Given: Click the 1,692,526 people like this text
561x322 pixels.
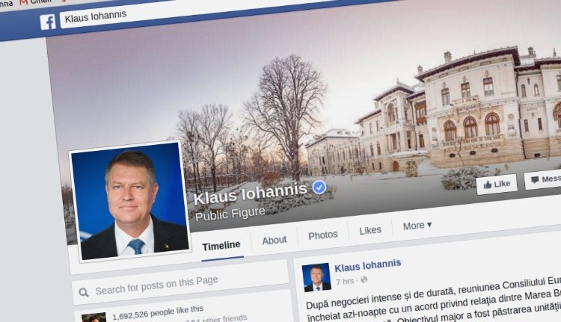Looking at the screenshot, I should (x=158, y=312).
